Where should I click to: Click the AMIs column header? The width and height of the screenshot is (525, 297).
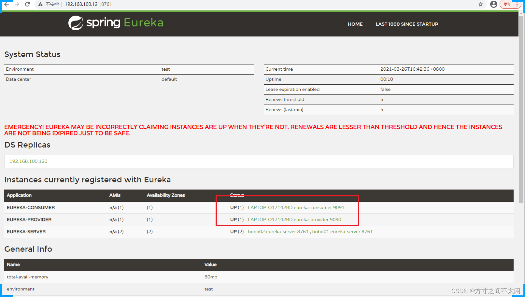[115, 195]
